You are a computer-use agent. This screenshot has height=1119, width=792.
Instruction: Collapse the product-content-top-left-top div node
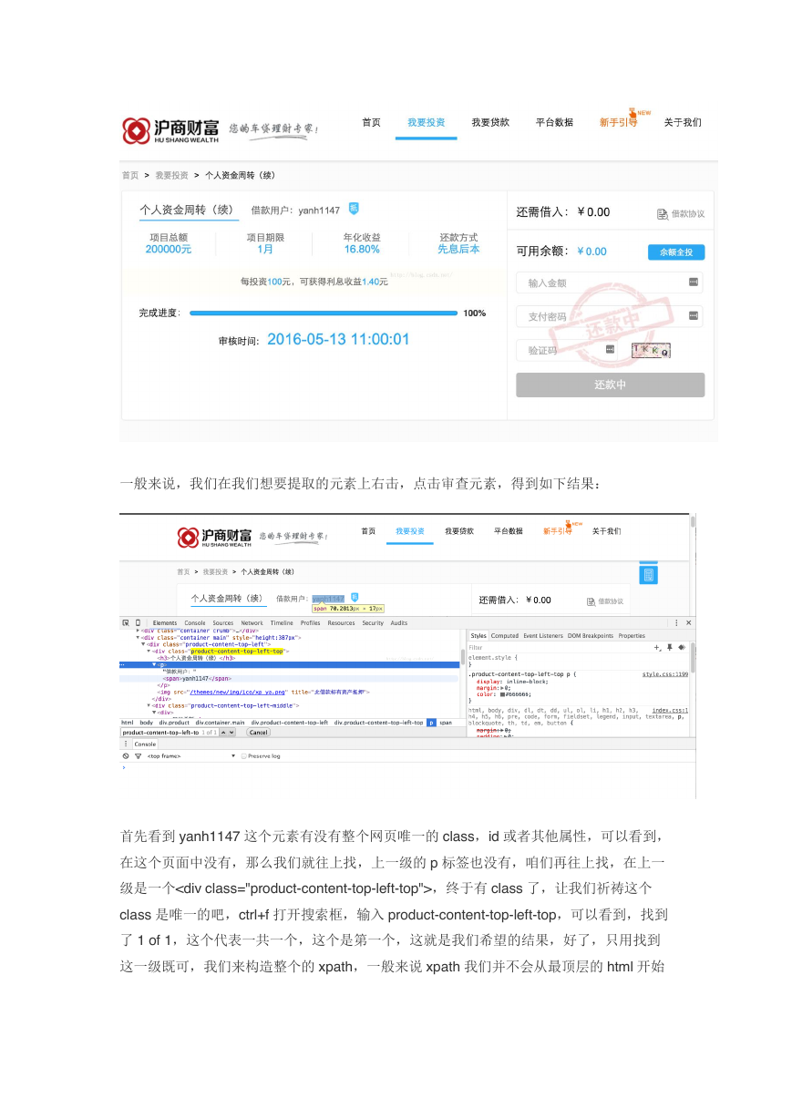149,652
